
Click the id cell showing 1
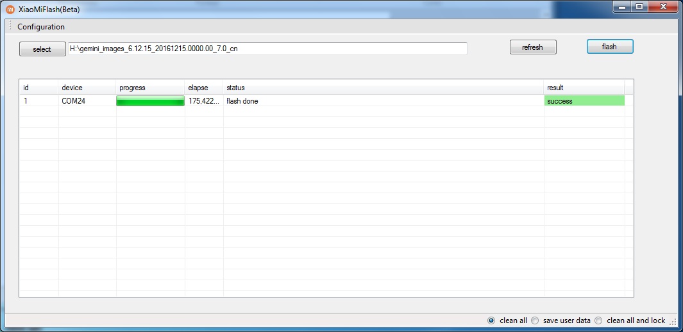click(38, 101)
